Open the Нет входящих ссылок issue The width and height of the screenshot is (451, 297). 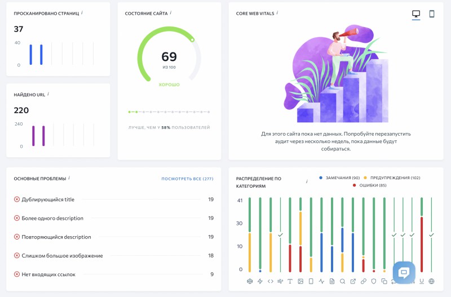pyautogui.click(x=114, y=274)
